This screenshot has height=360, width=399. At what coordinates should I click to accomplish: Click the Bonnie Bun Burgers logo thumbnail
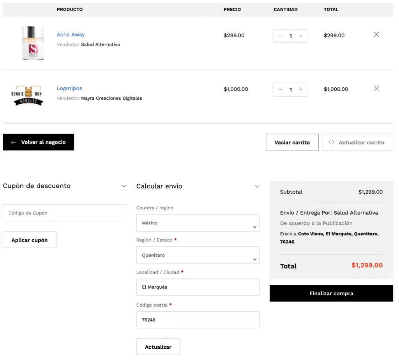(27, 96)
